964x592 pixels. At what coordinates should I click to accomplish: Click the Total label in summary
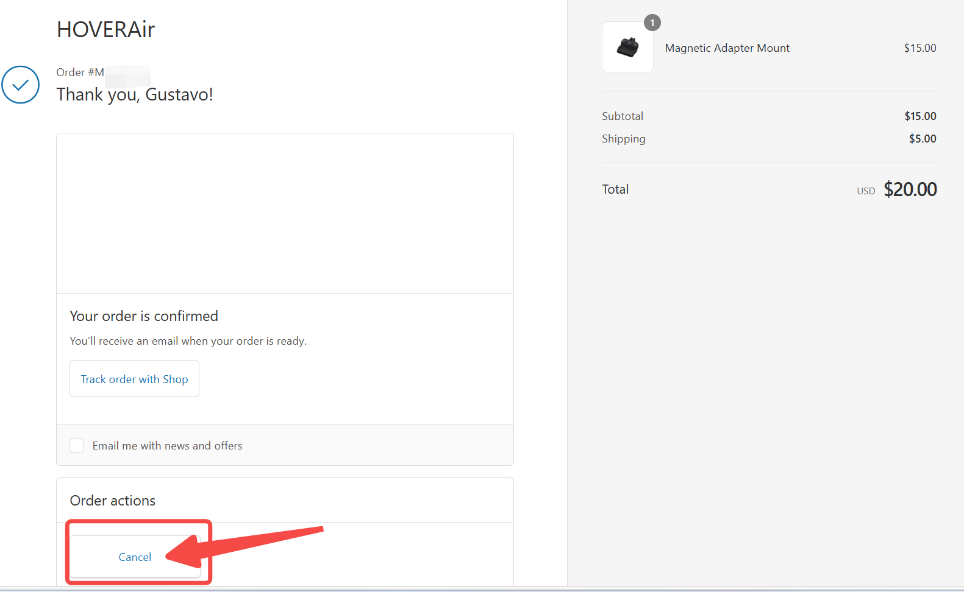point(615,189)
